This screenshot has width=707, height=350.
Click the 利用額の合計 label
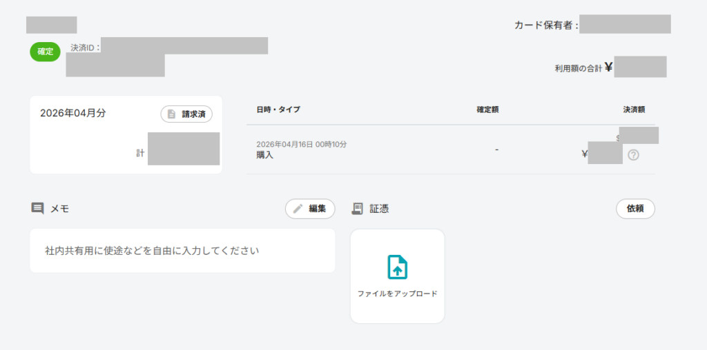pyautogui.click(x=578, y=68)
